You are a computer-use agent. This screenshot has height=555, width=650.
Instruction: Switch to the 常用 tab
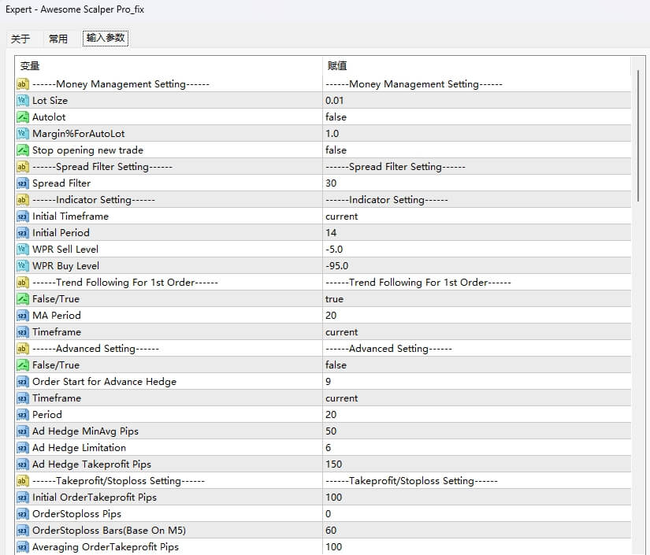58,39
